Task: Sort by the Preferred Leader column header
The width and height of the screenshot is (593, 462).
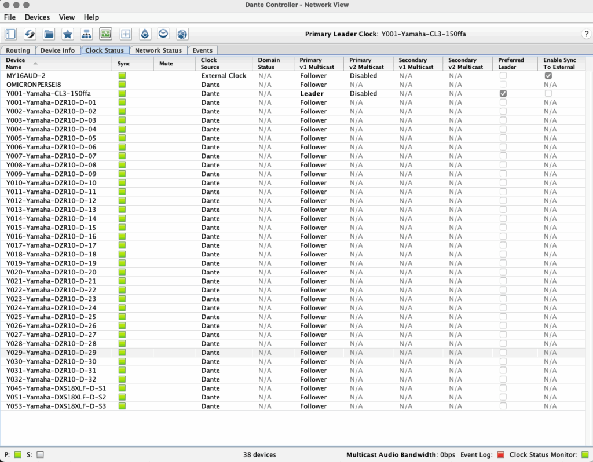Action: coord(515,64)
